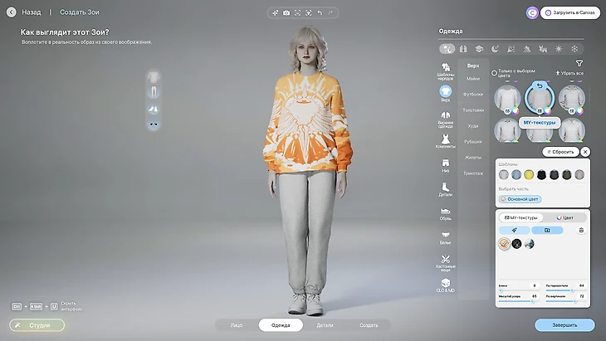This screenshot has width=606, height=341.
Task: Choose the graduation cap school outfit icon
Action: pyautogui.click(x=479, y=49)
